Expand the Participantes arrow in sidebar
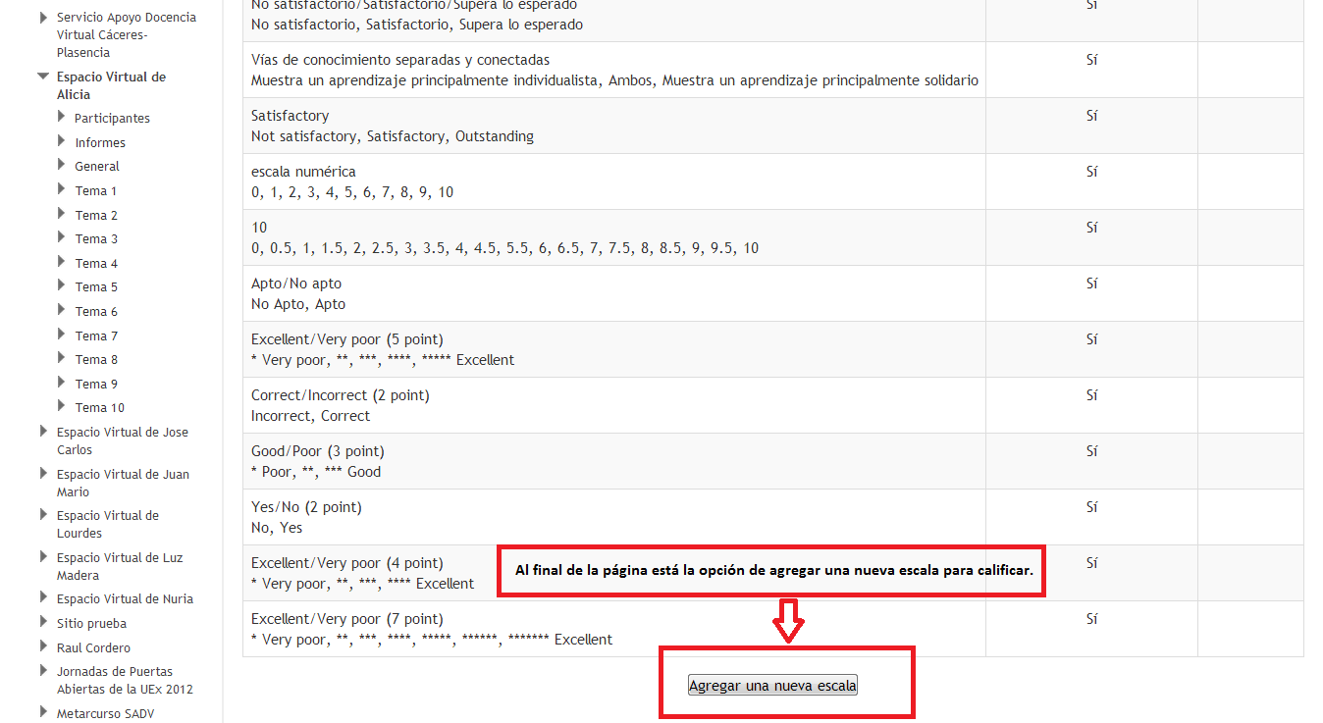This screenshot has width=1323, height=723. click(x=62, y=118)
